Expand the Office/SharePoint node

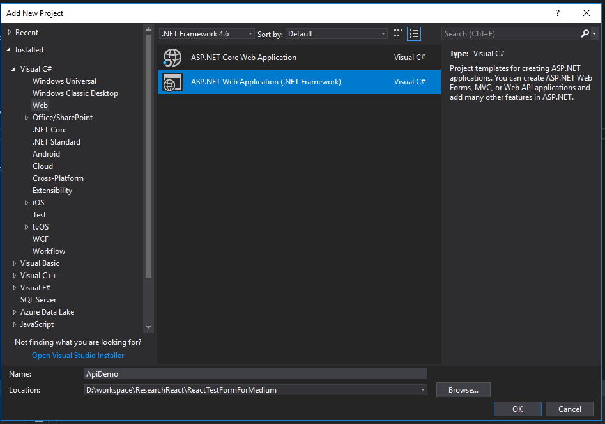26,118
